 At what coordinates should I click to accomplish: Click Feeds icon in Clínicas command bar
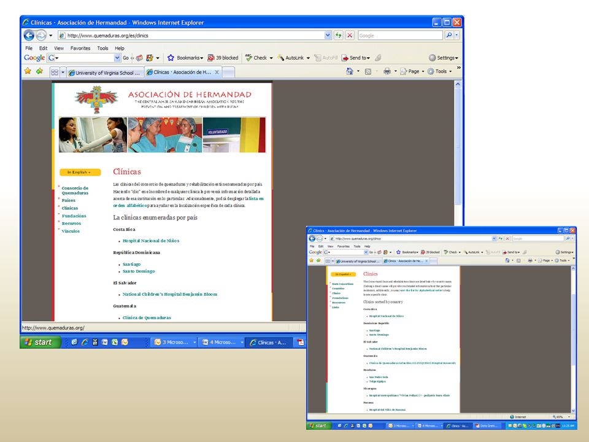(x=368, y=71)
